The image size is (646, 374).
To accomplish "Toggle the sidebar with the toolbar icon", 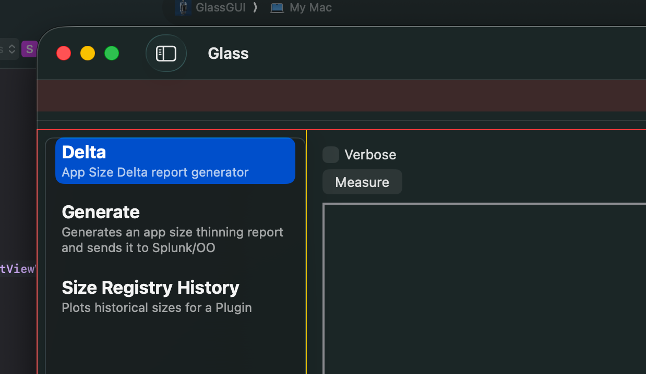I will click(x=166, y=53).
